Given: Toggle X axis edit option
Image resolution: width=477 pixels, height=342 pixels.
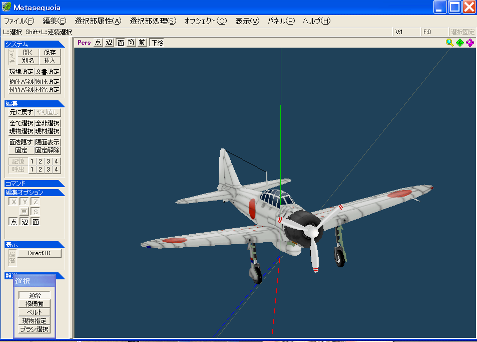Looking at the screenshot, I should (14, 202).
